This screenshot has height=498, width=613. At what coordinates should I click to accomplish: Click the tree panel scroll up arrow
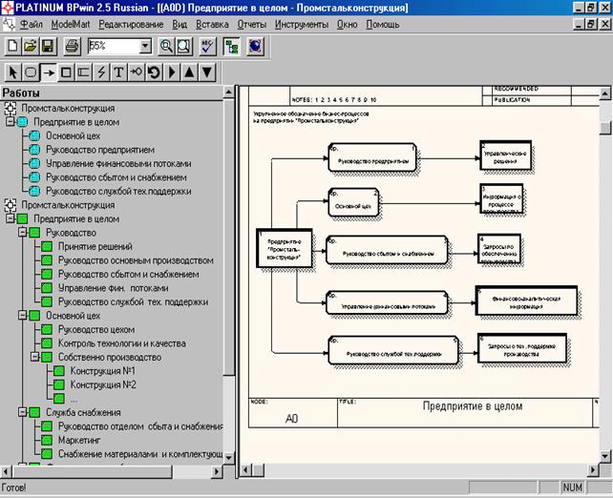click(x=228, y=93)
